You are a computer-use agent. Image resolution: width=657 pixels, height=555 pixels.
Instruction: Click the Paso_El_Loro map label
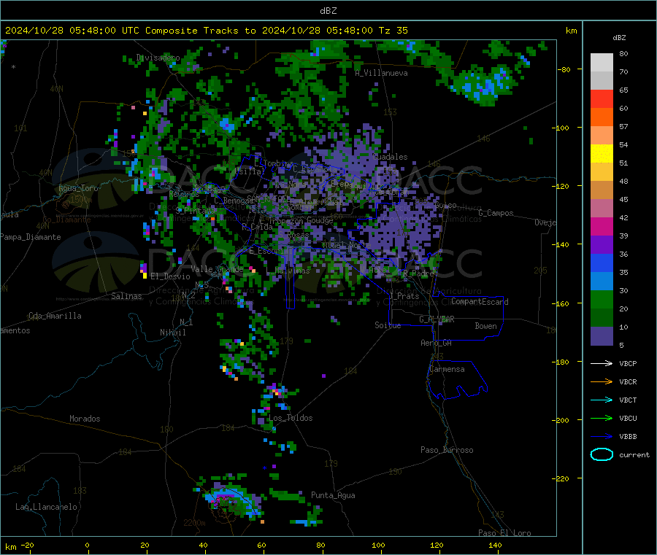[x=504, y=533]
